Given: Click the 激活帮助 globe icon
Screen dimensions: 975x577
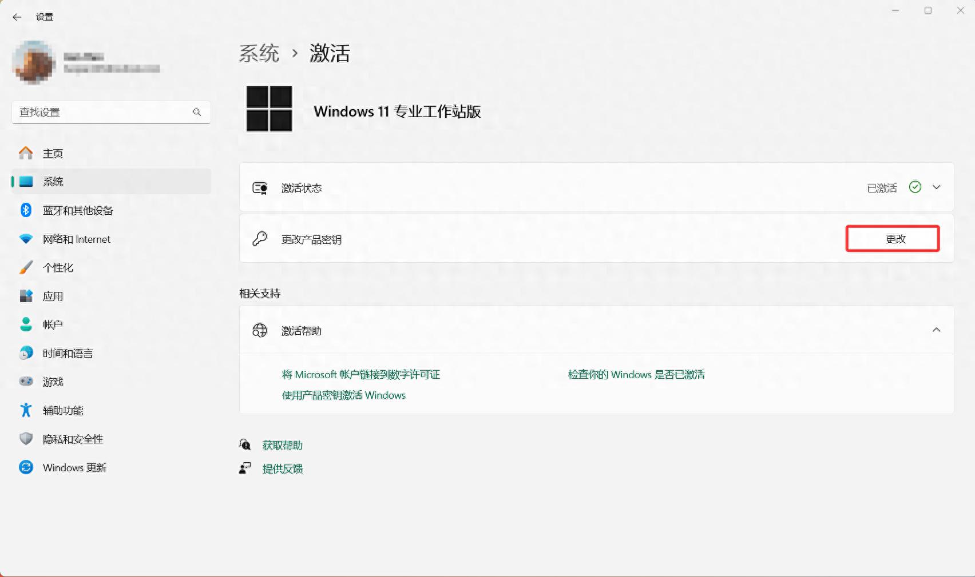Looking at the screenshot, I should (260, 330).
